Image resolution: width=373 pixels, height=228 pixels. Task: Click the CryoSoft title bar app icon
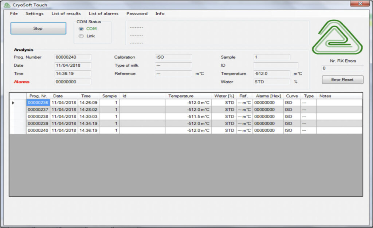[x=7, y=5]
